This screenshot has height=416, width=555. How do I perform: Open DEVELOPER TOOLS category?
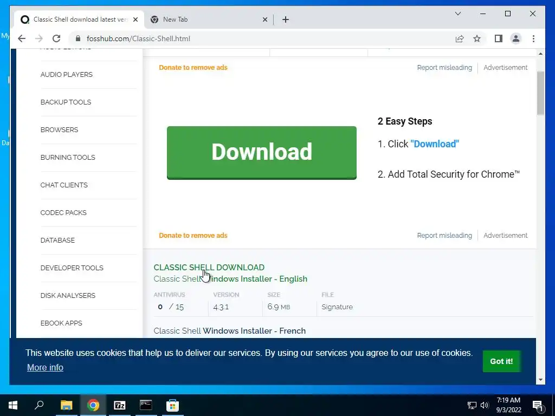(72, 268)
